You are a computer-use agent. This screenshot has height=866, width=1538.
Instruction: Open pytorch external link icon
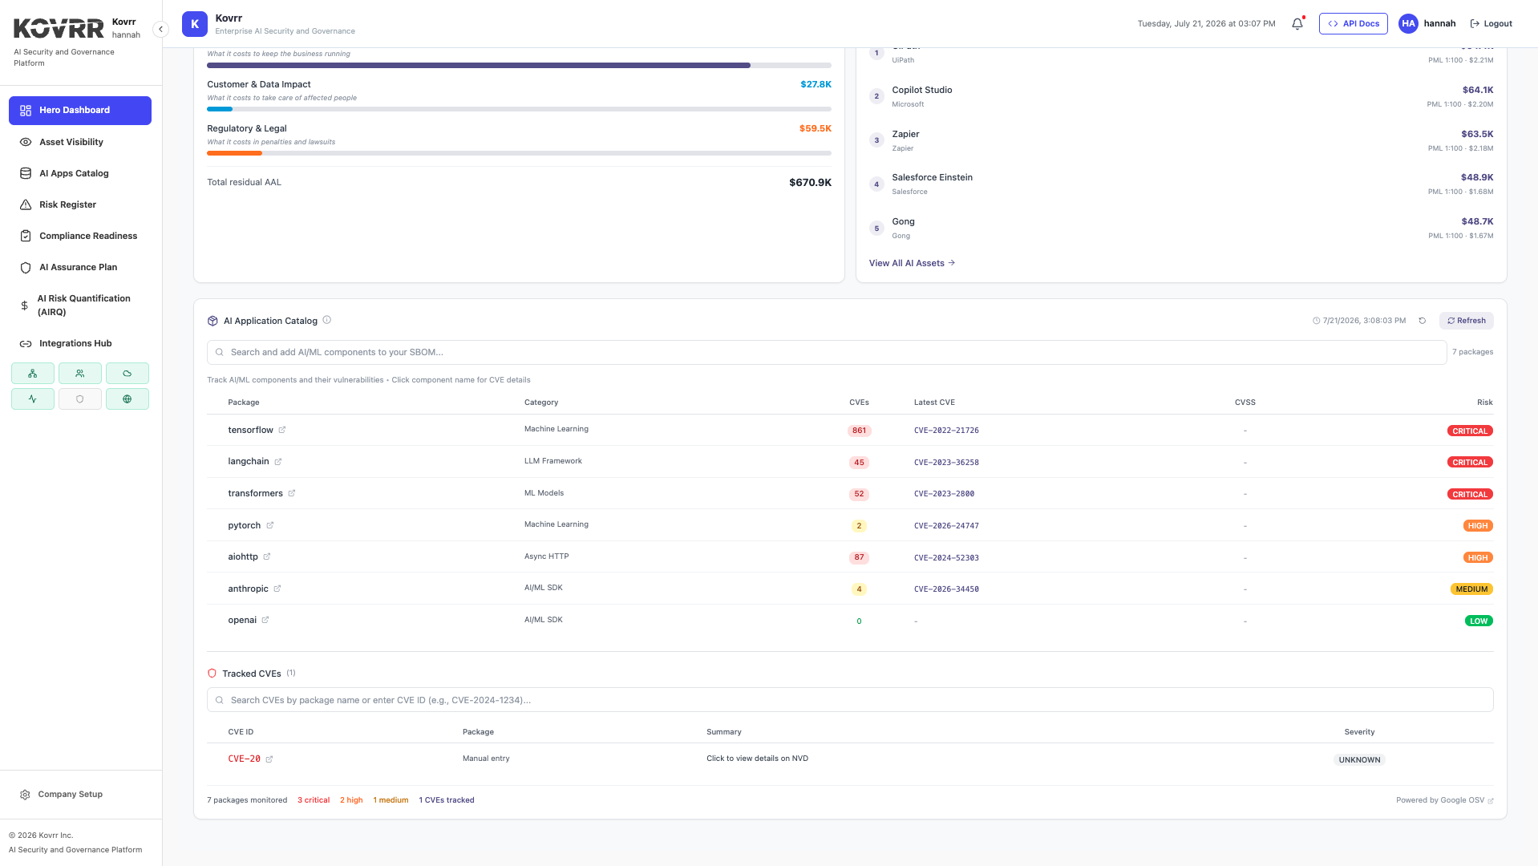click(270, 525)
